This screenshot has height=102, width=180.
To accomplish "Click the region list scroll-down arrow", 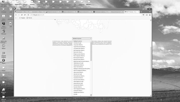I will click(91, 95).
